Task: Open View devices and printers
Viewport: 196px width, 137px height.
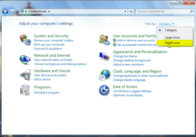Action: click(x=50, y=75)
